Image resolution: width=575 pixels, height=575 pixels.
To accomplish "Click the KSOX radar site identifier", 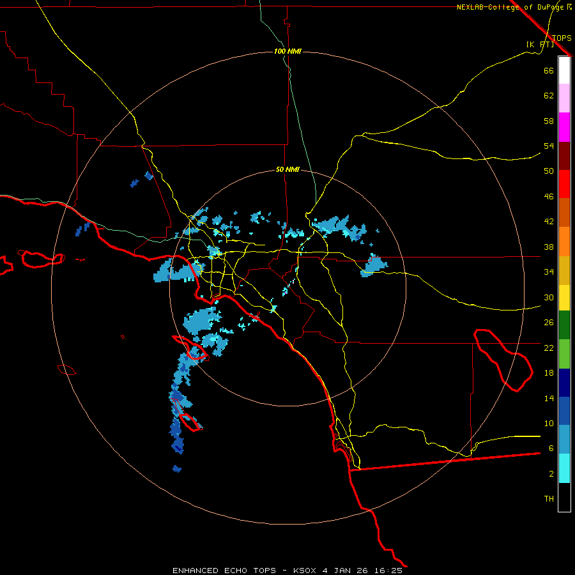I will (x=304, y=571).
